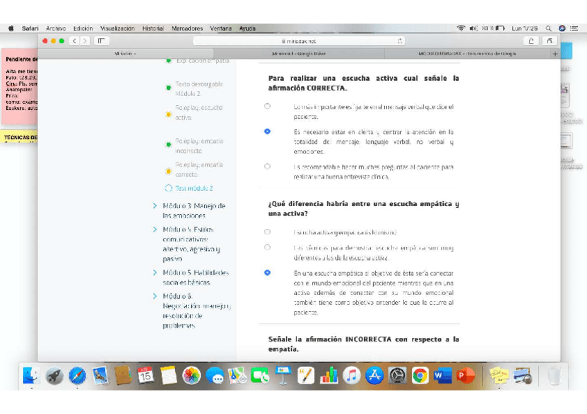587x414 pixels.
Task: Expand Módulo 5: Habilidades sociales básicas
Action: pos(195,277)
